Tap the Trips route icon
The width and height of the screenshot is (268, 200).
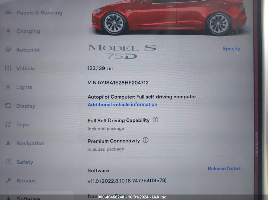(8, 124)
